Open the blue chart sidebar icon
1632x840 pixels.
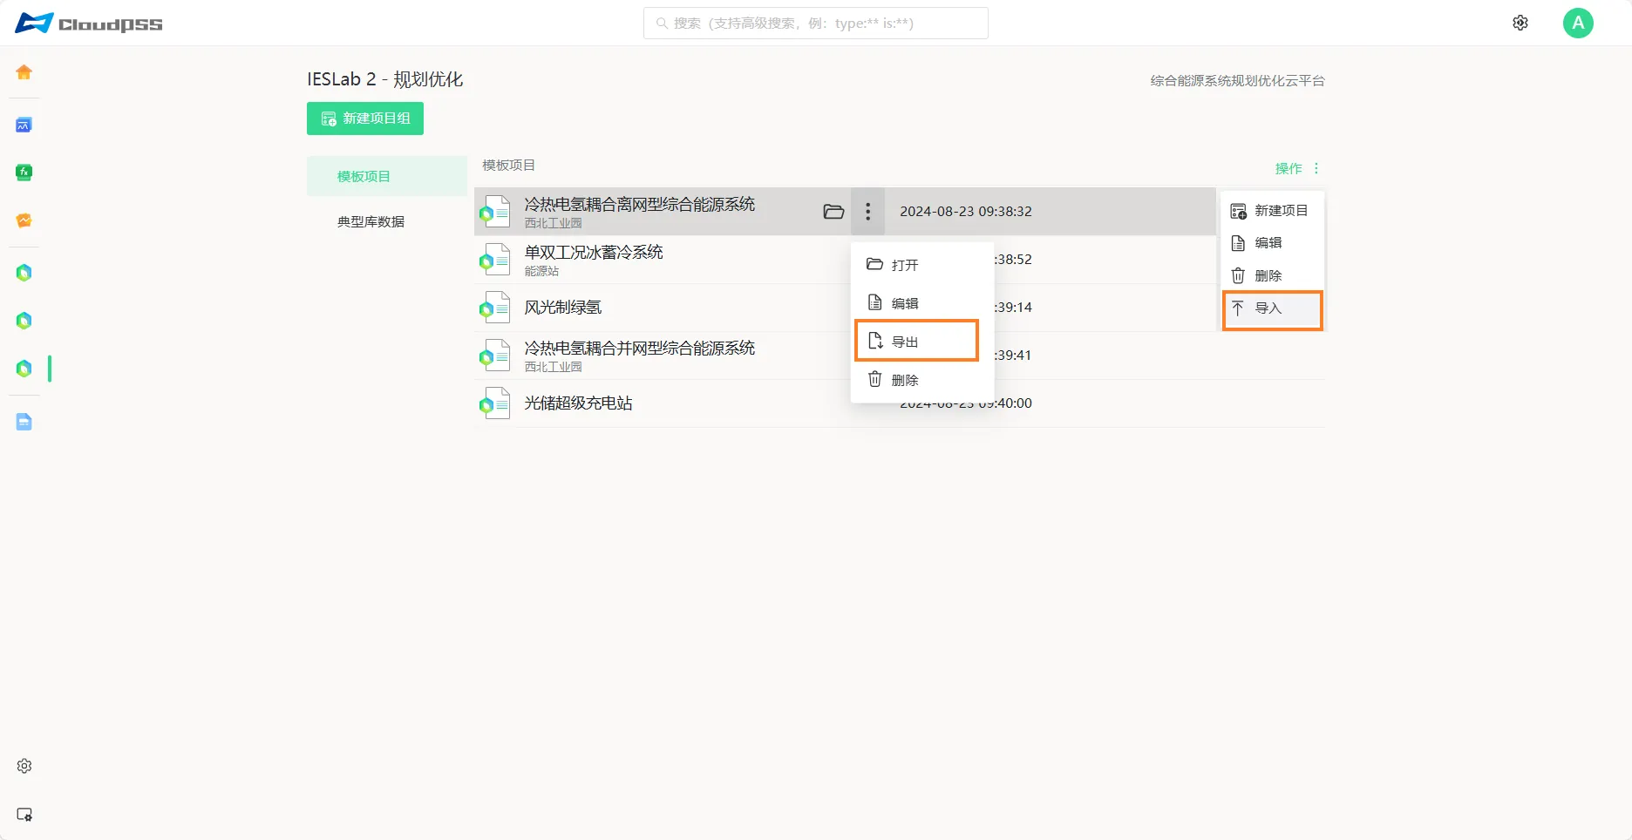[x=24, y=125]
